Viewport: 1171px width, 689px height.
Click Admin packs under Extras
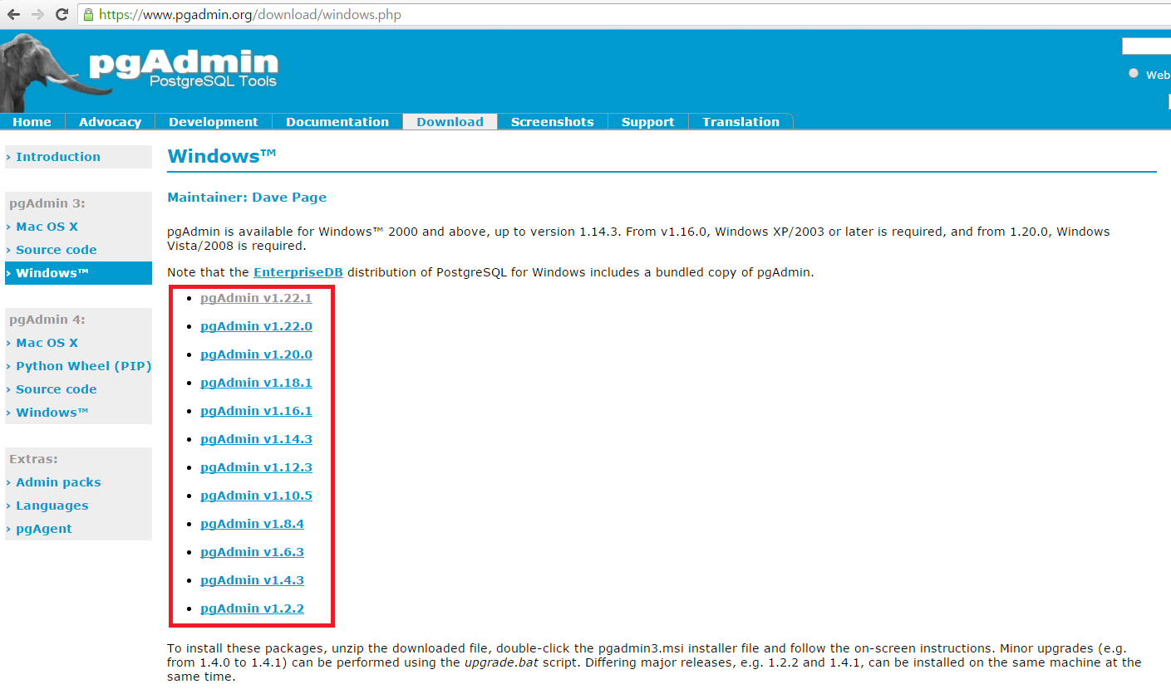[58, 481]
